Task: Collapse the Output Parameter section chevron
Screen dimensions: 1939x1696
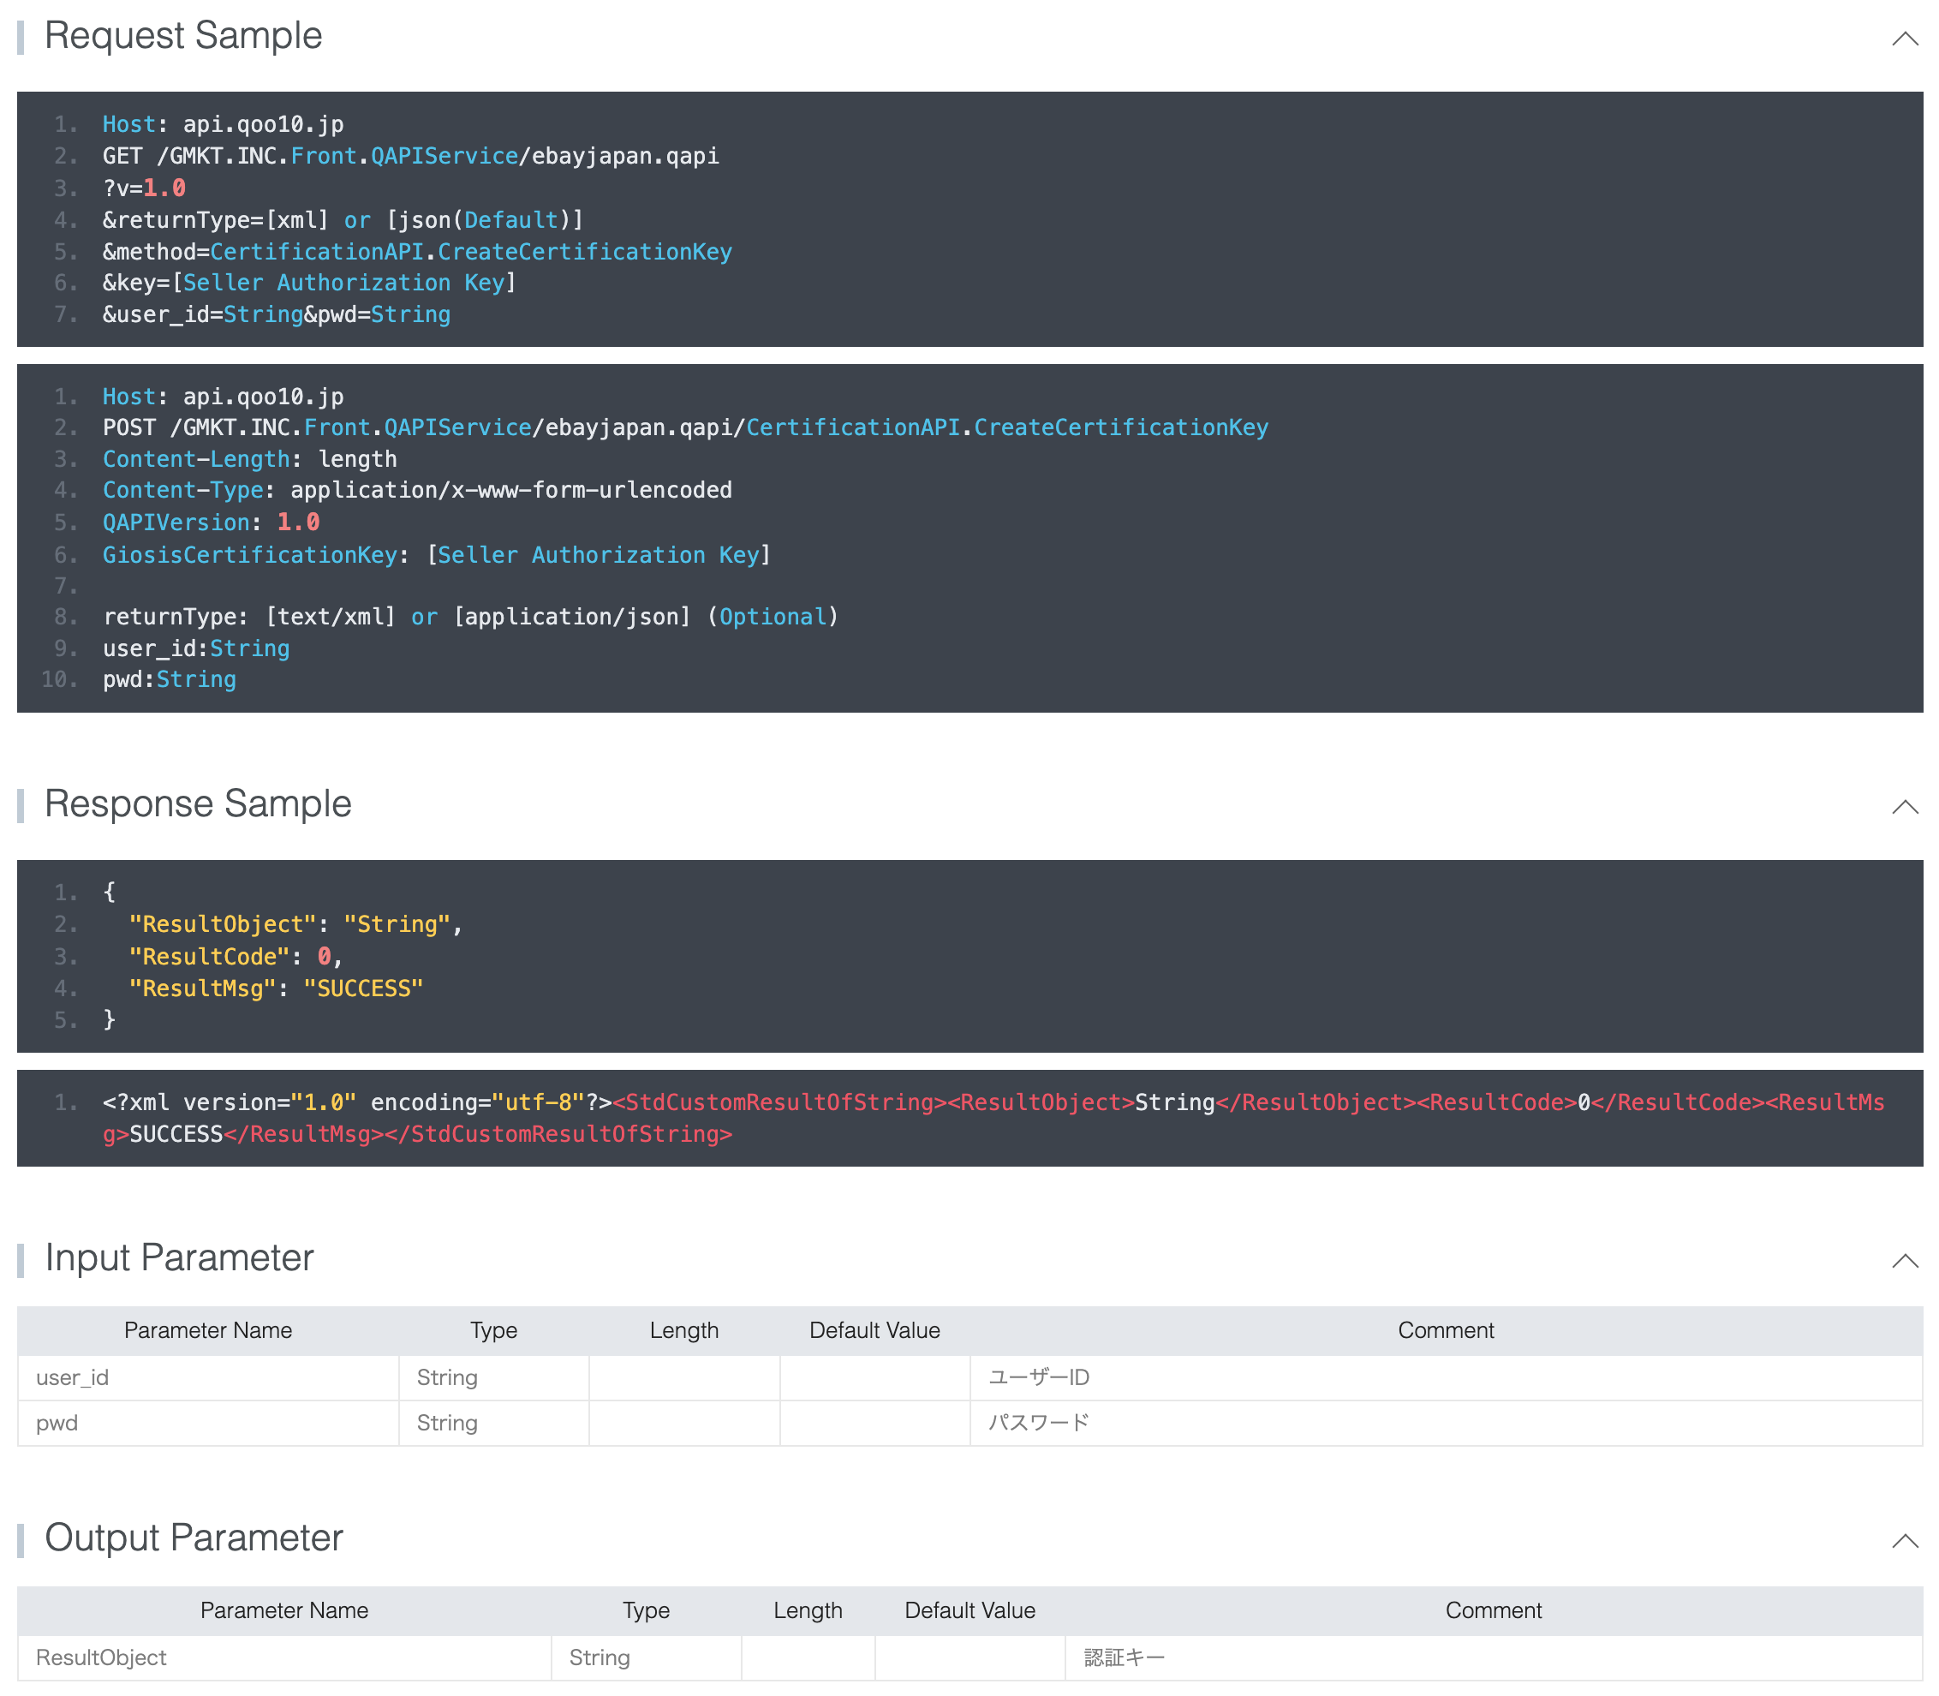Action: (x=1904, y=1541)
